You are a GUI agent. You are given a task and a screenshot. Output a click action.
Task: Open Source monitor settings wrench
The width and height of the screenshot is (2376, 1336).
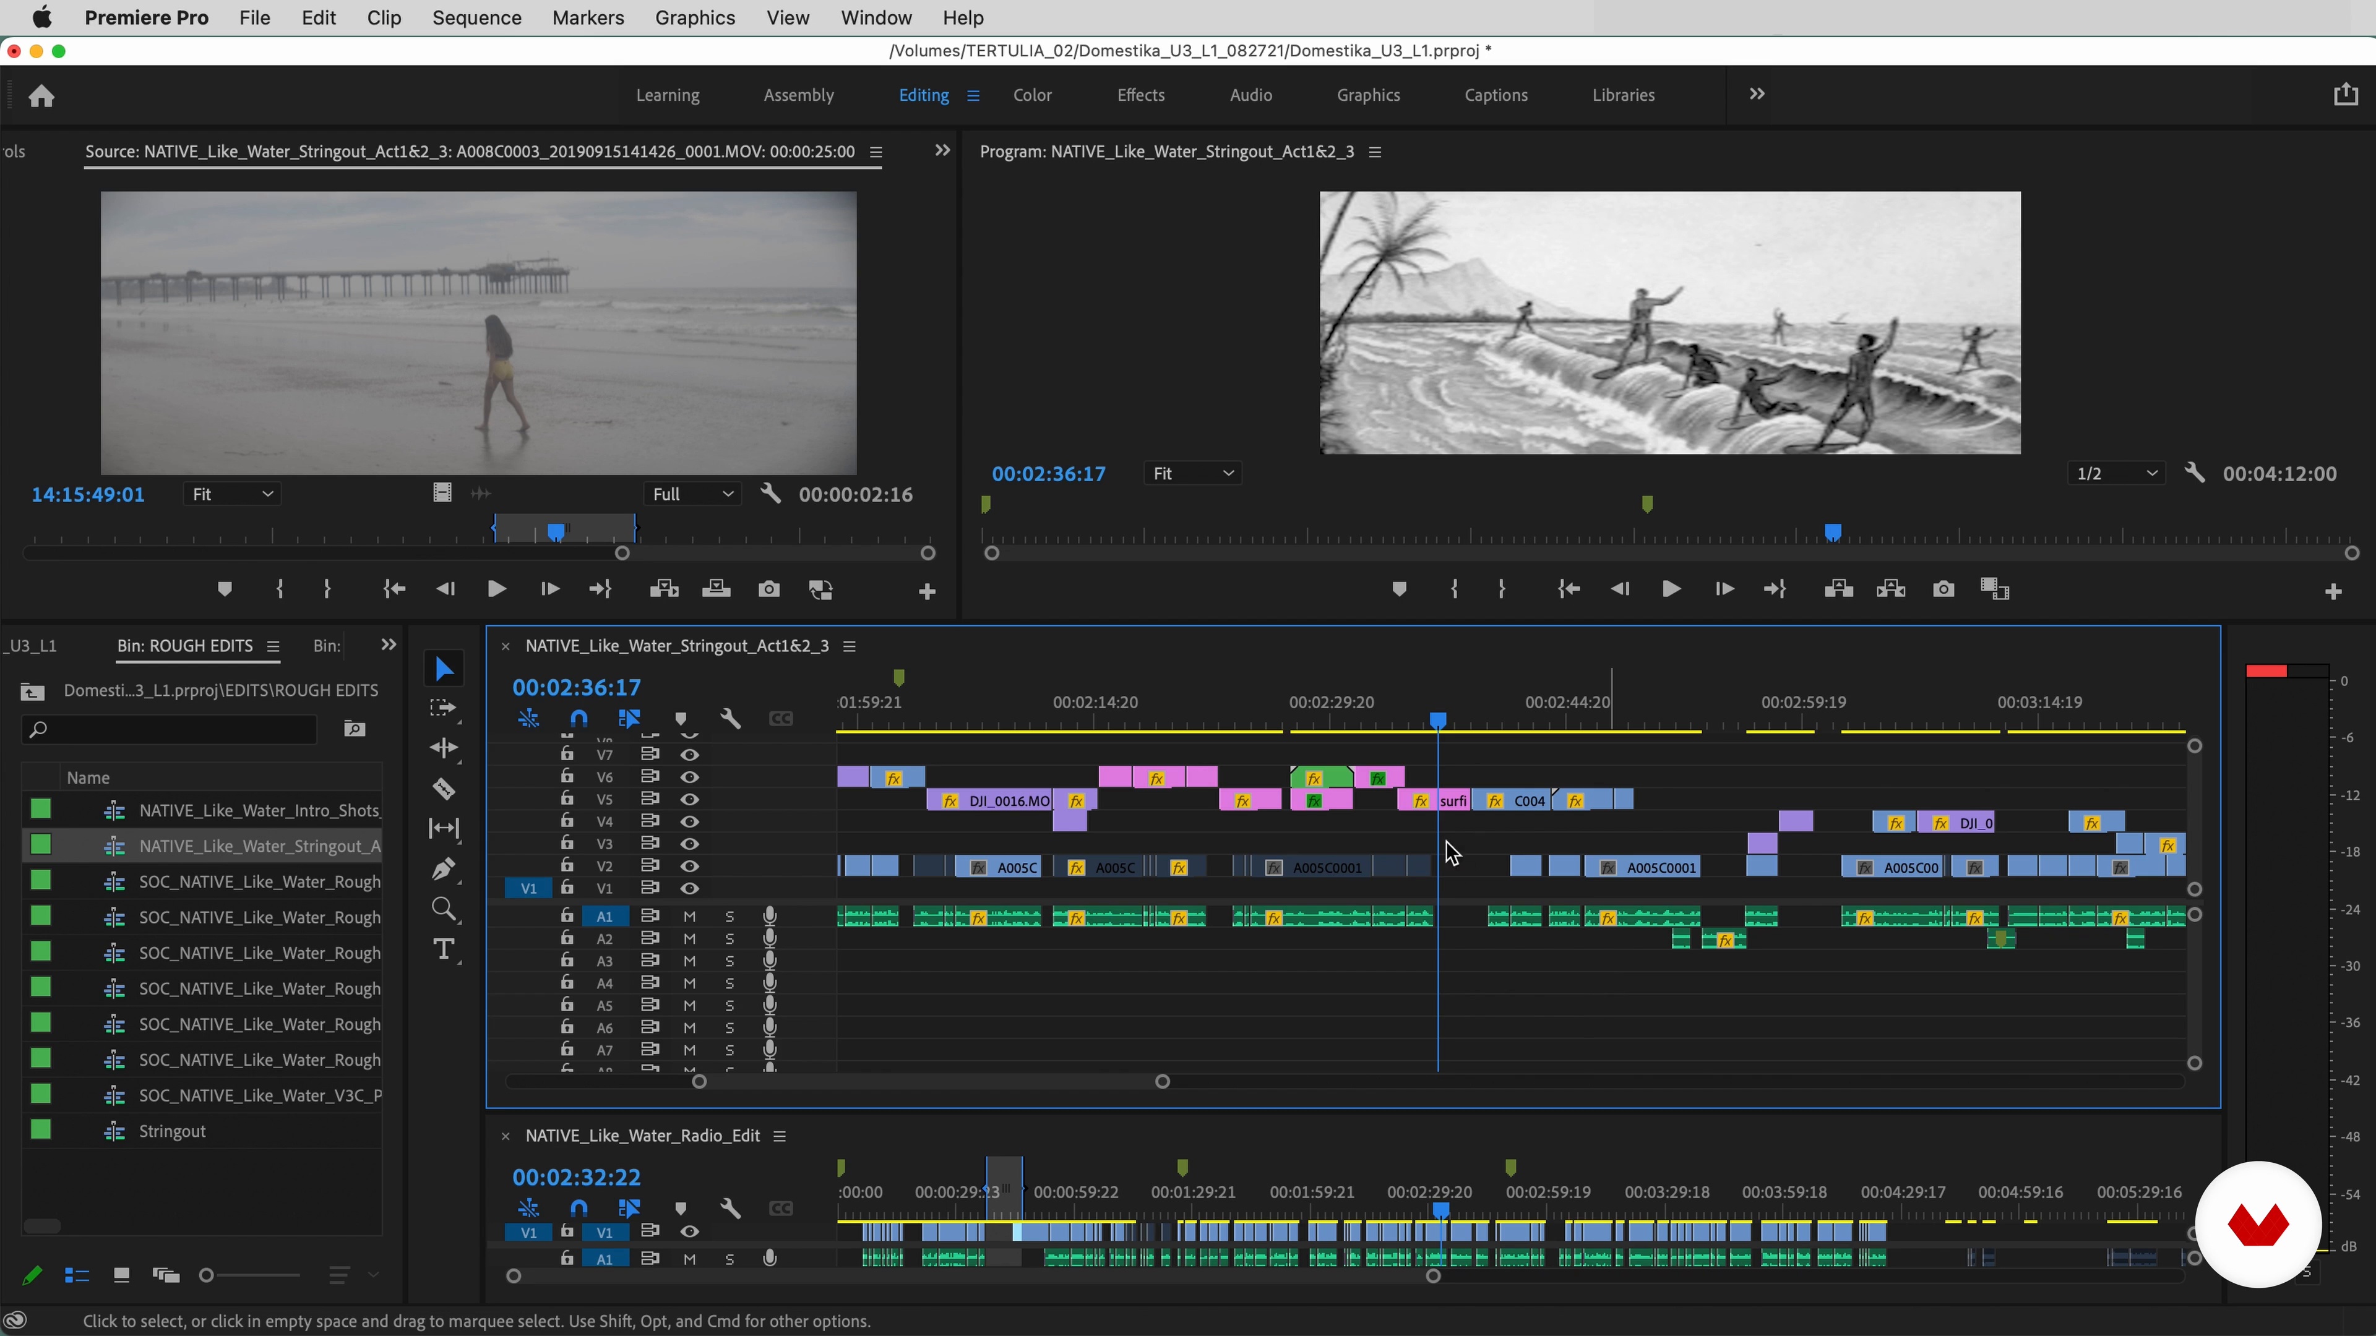tap(770, 494)
